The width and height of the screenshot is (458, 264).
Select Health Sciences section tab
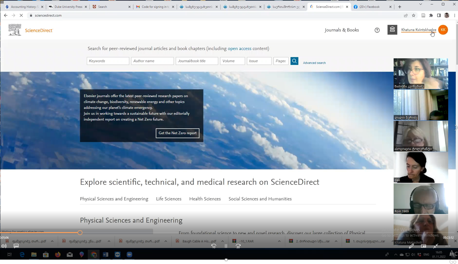[x=205, y=199]
